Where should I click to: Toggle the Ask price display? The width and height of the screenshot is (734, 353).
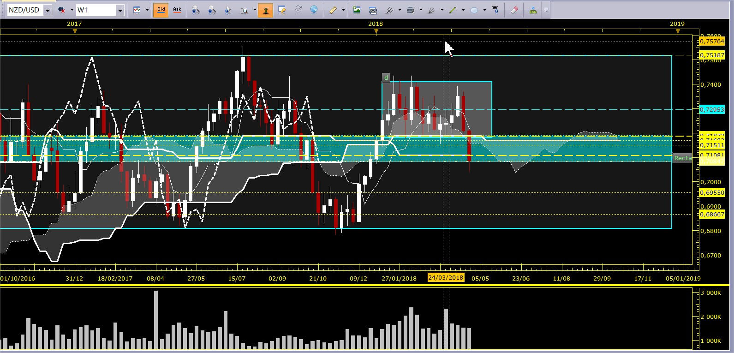pos(177,10)
